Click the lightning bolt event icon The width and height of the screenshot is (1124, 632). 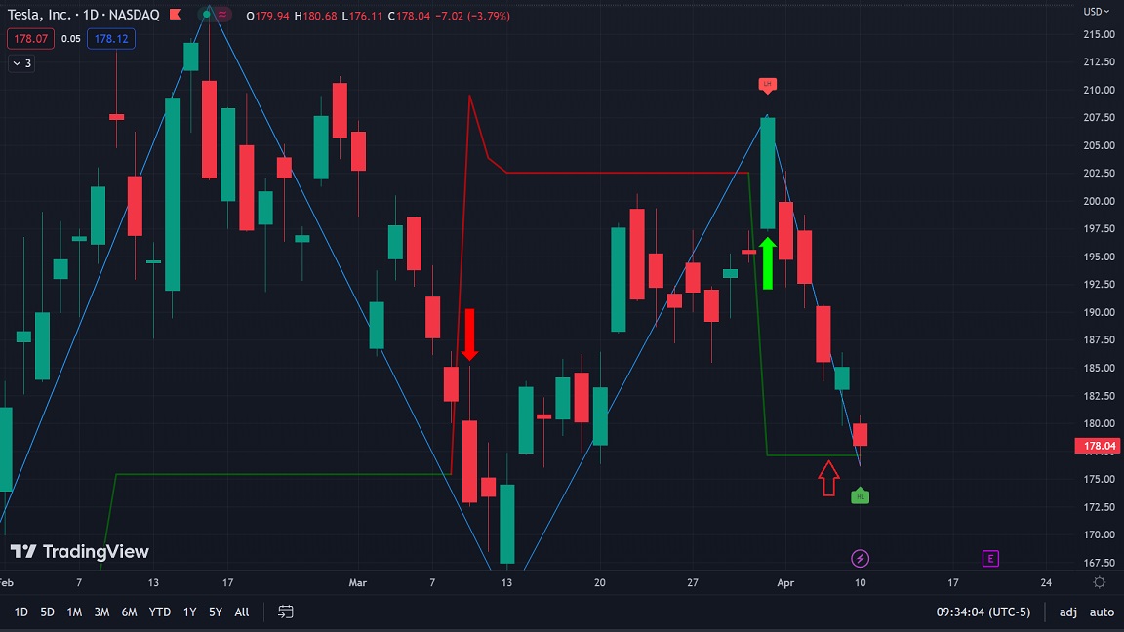860,558
